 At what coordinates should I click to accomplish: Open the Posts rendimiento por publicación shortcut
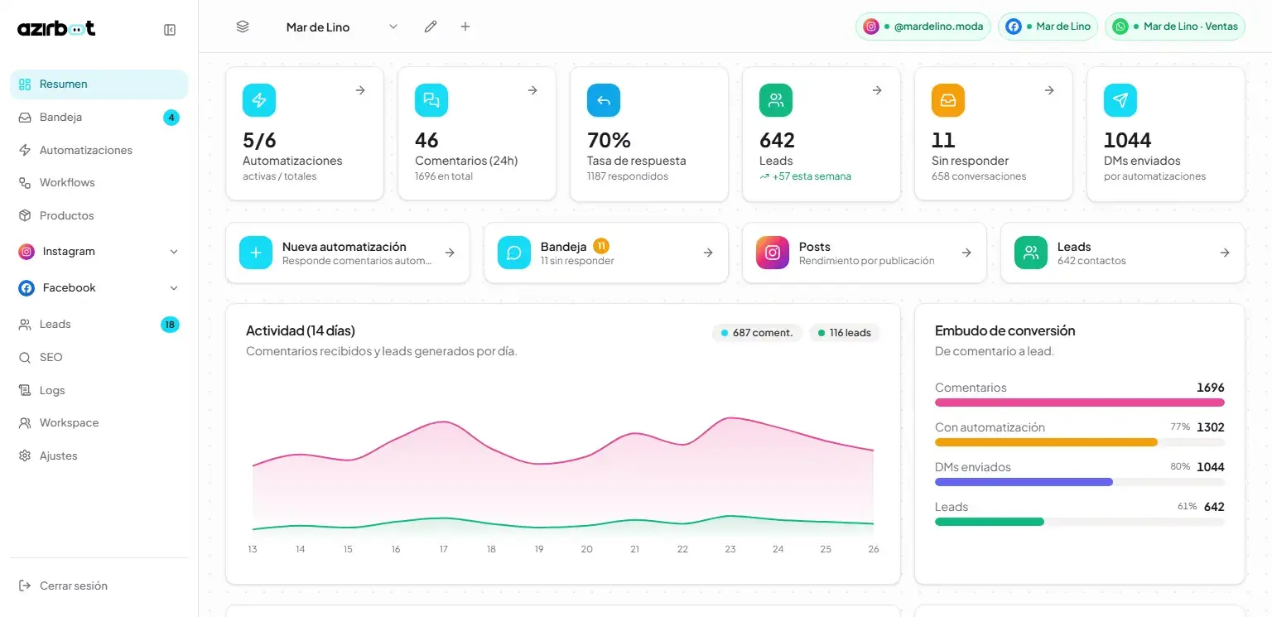[865, 253]
